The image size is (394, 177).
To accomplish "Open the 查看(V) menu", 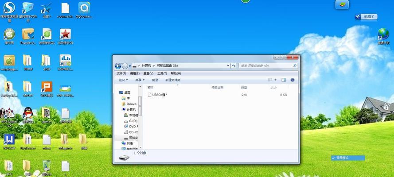I will point(148,73).
